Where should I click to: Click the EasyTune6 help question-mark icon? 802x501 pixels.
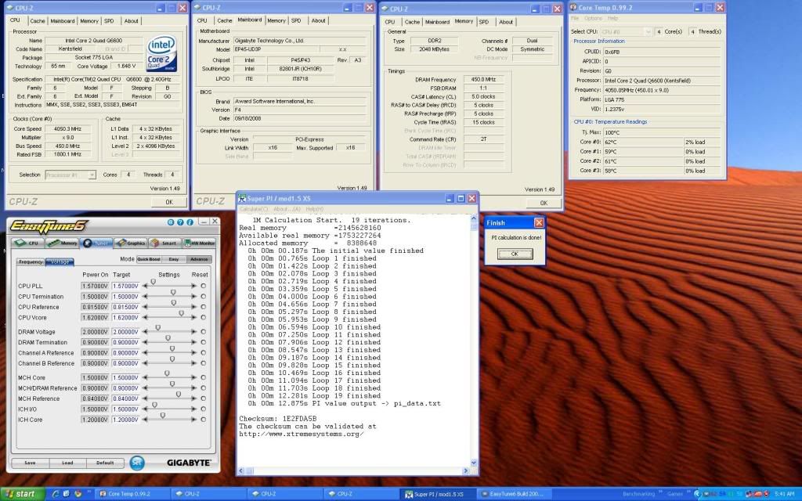pos(180,222)
